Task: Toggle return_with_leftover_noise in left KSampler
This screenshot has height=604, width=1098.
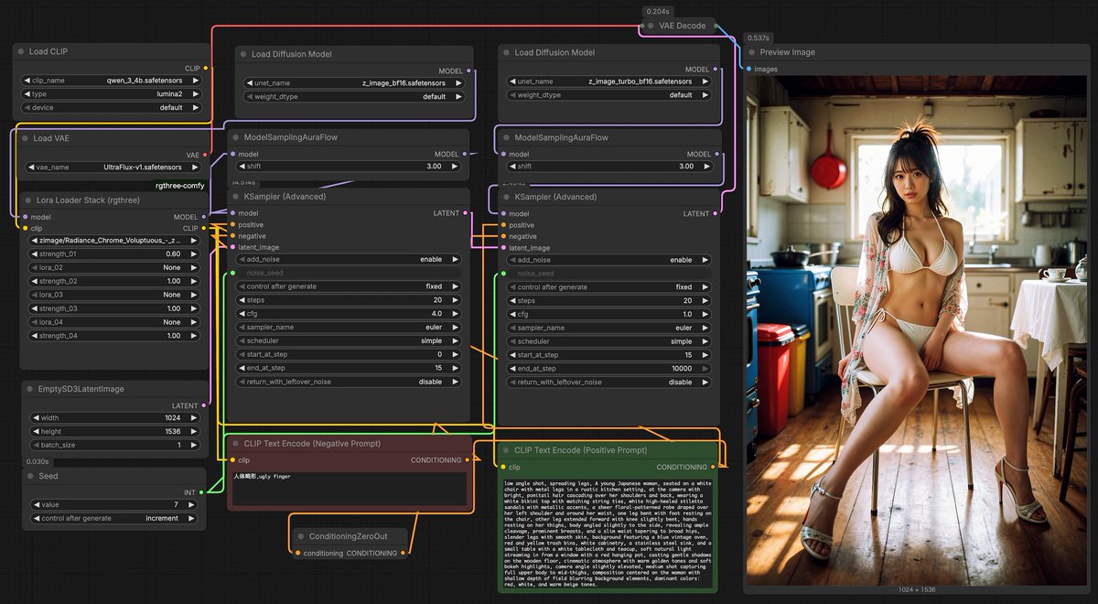Action: click(349, 383)
